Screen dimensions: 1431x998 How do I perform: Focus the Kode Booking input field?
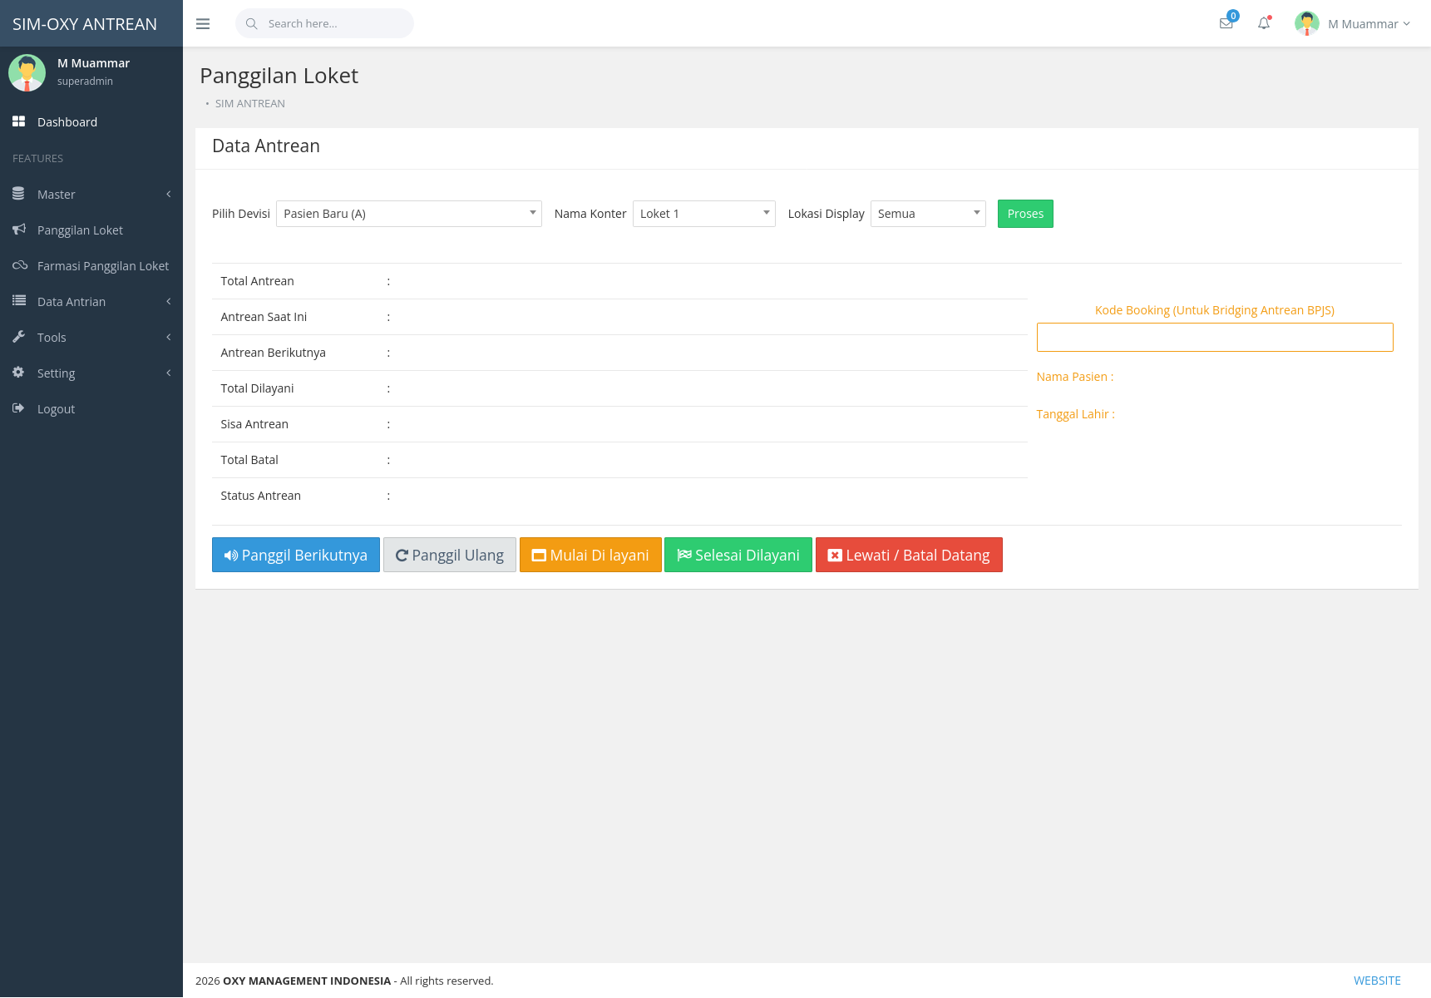click(1215, 337)
